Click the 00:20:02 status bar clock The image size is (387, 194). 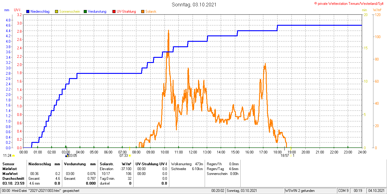point(218,191)
